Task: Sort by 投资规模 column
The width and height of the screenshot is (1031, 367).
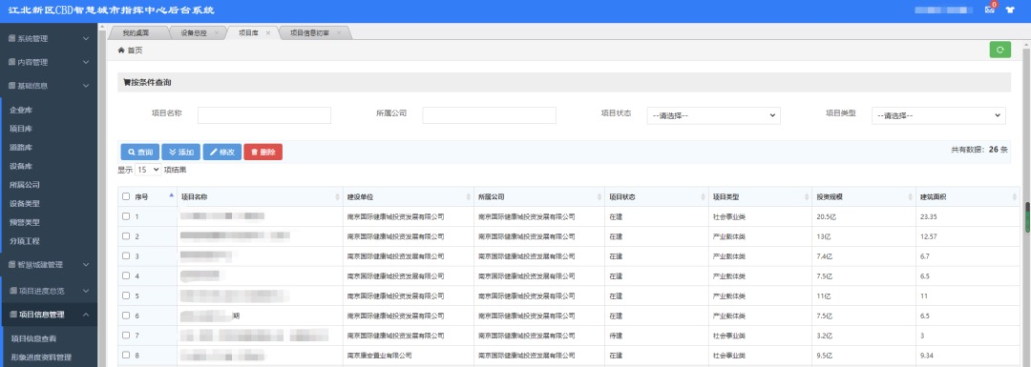Action: point(864,197)
